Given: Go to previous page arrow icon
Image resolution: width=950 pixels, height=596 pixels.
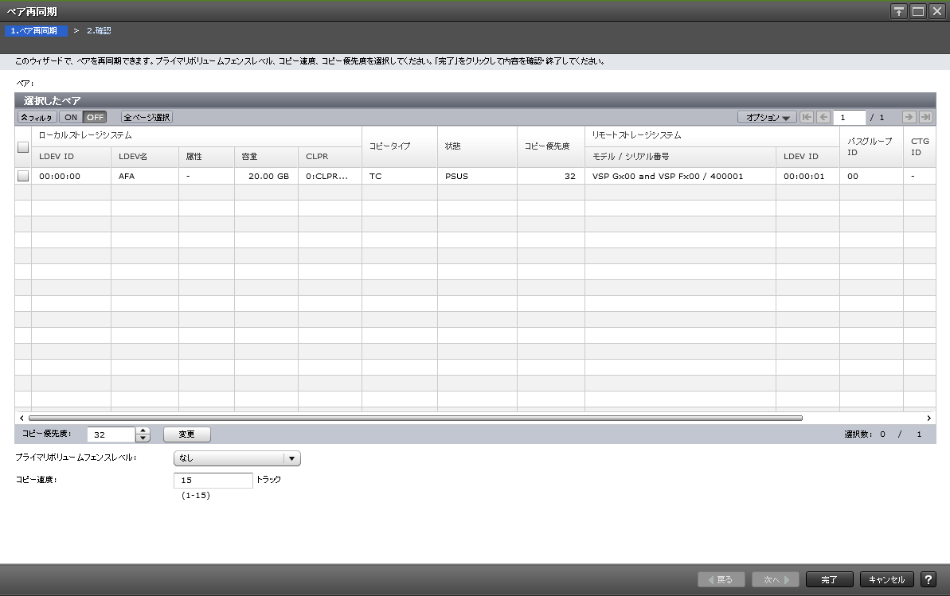Looking at the screenshot, I should pos(823,118).
